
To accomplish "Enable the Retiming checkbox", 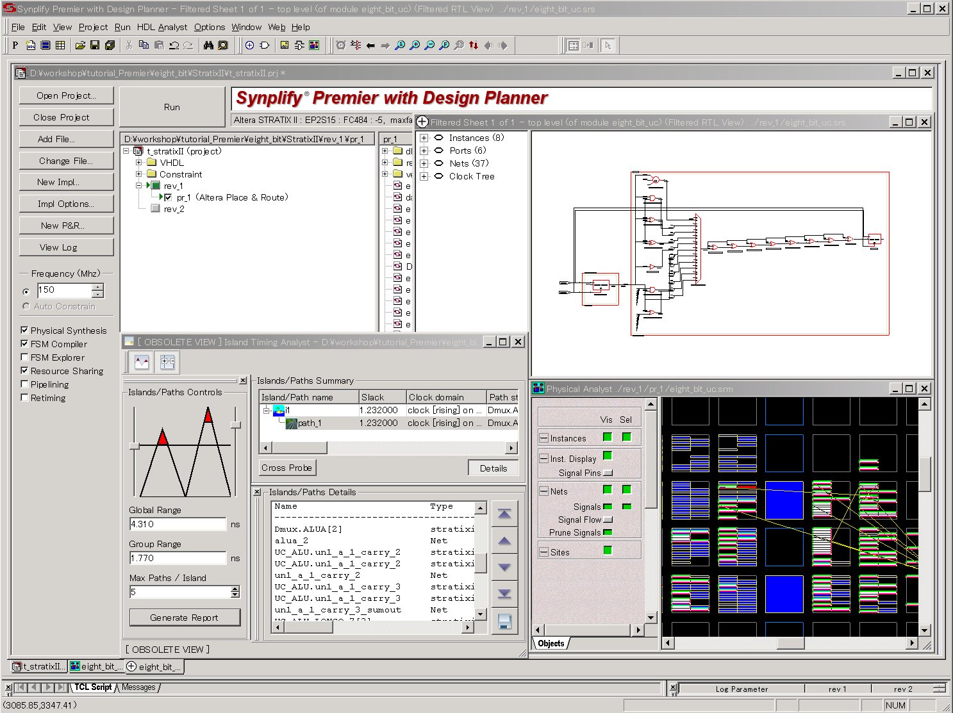I will (x=24, y=398).
